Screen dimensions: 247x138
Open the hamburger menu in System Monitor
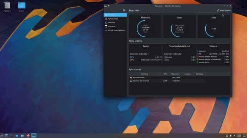(124, 10)
